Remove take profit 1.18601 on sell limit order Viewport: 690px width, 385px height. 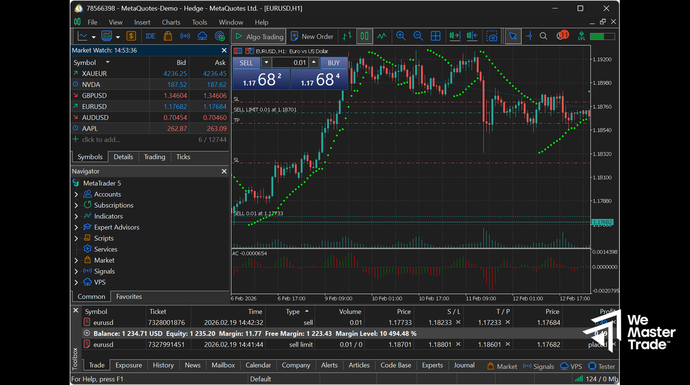click(507, 344)
